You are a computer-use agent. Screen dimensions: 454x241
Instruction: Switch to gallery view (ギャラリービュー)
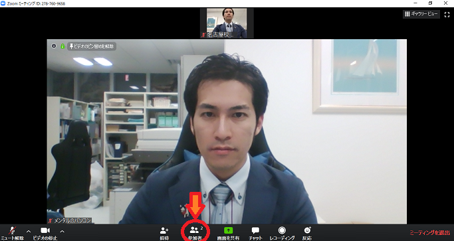[x=421, y=14]
